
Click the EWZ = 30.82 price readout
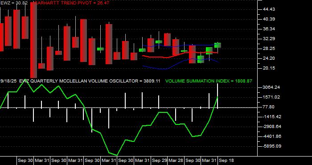(x=14, y=3)
